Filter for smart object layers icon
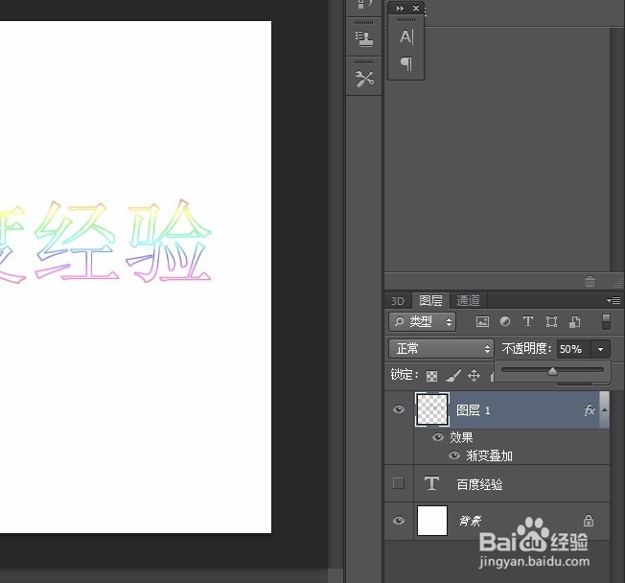Screen dimensions: 625x583 pos(575,322)
